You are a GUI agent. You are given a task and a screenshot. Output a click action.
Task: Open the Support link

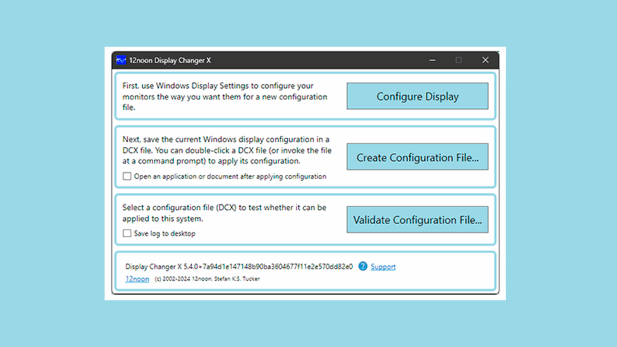[383, 267]
